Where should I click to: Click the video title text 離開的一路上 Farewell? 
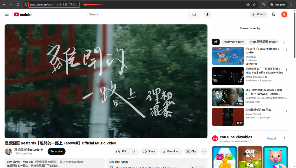(60, 143)
